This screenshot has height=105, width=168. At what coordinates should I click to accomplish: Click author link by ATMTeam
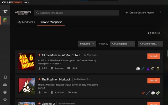pos(90,55)
